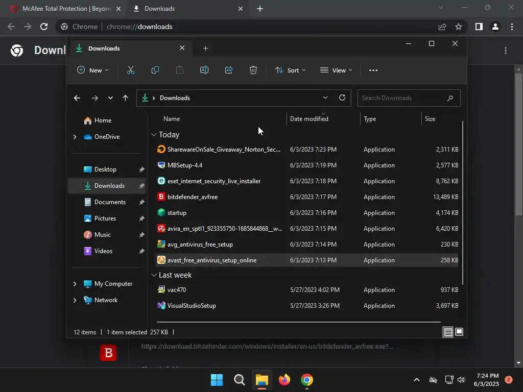Click the Rename icon in Explorer toolbar
The image size is (523, 392).
[204, 70]
